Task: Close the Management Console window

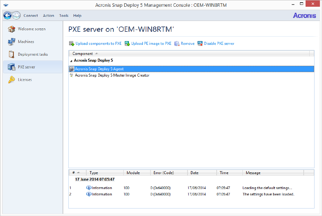Action: pos(313,4)
